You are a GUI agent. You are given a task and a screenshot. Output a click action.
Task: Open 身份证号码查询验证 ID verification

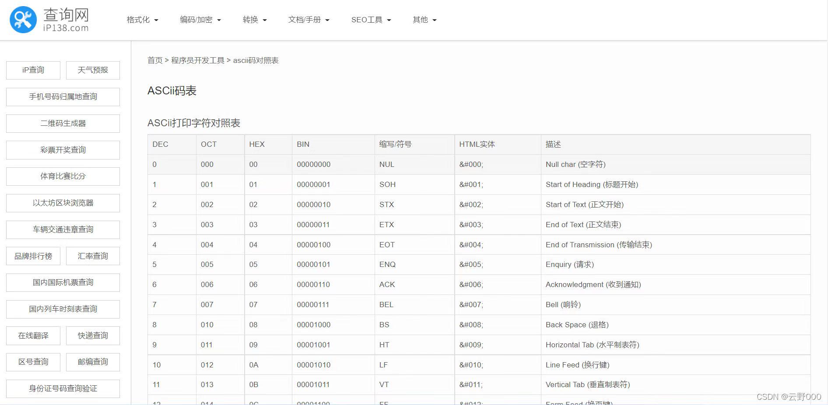coord(63,388)
